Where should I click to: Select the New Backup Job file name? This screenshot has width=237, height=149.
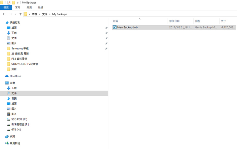[x=127, y=27]
